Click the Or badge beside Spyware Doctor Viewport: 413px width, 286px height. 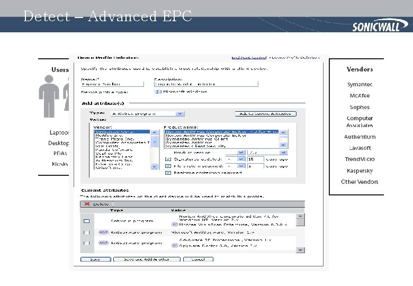click(x=175, y=245)
